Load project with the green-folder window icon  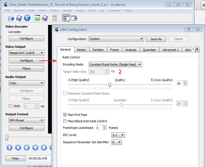click(x=37, y=18)
